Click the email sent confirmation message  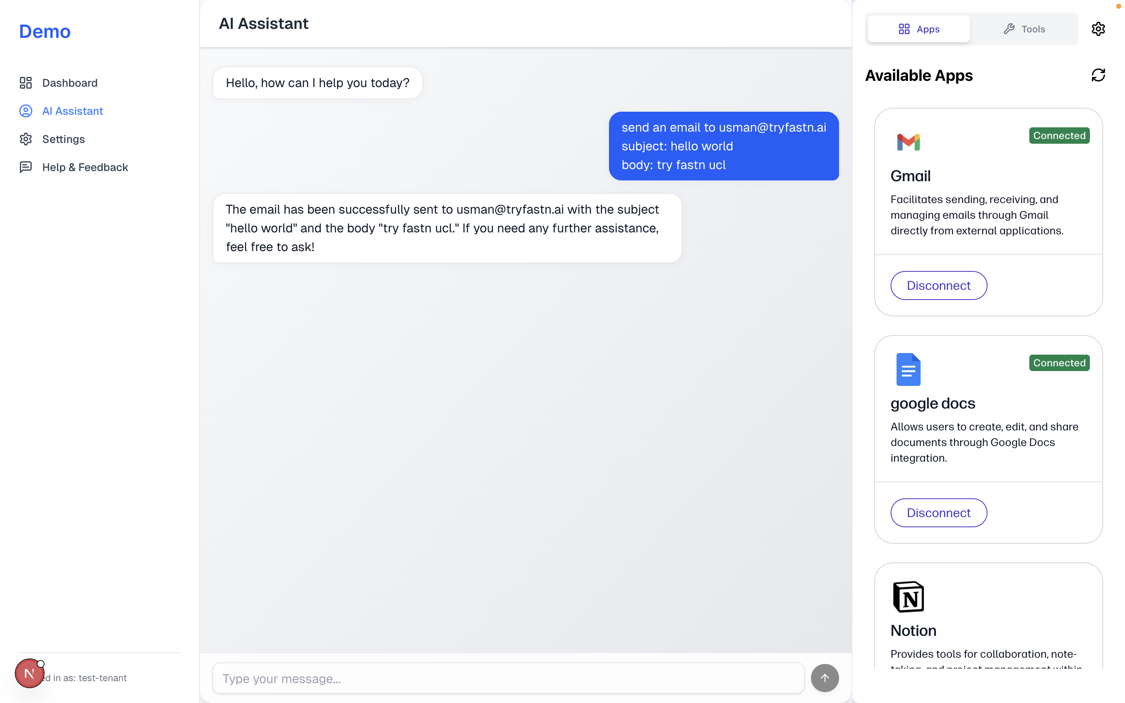[x=447, y=228]
